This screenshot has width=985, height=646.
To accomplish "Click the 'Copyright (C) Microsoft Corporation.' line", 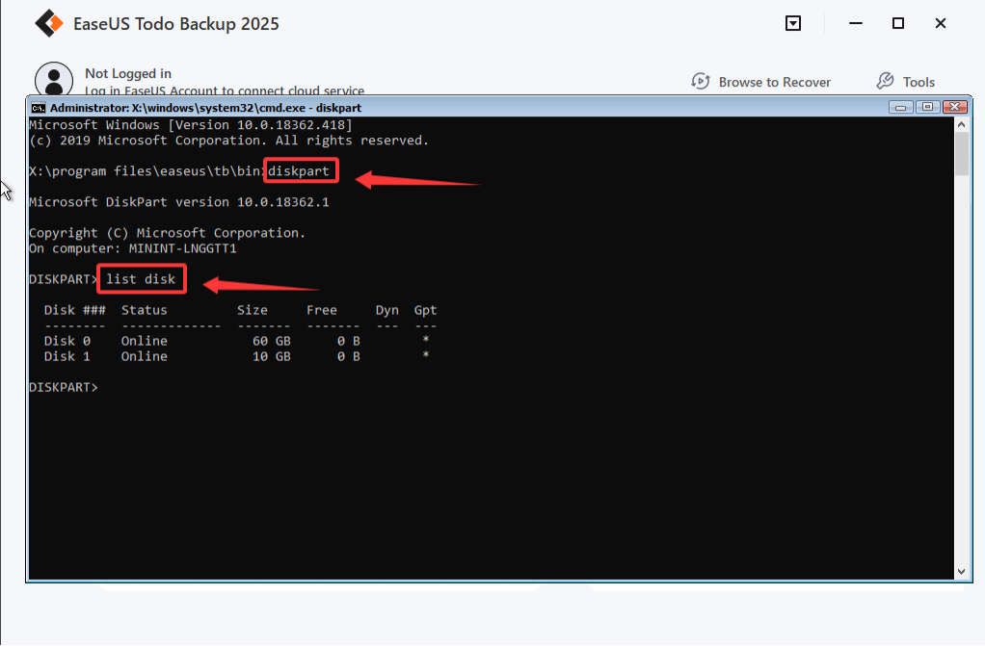I will pyautogui.click(x=167, y=233).
